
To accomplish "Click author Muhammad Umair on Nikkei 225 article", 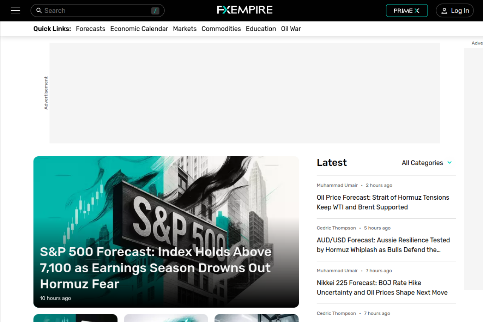I will [337, 271].
